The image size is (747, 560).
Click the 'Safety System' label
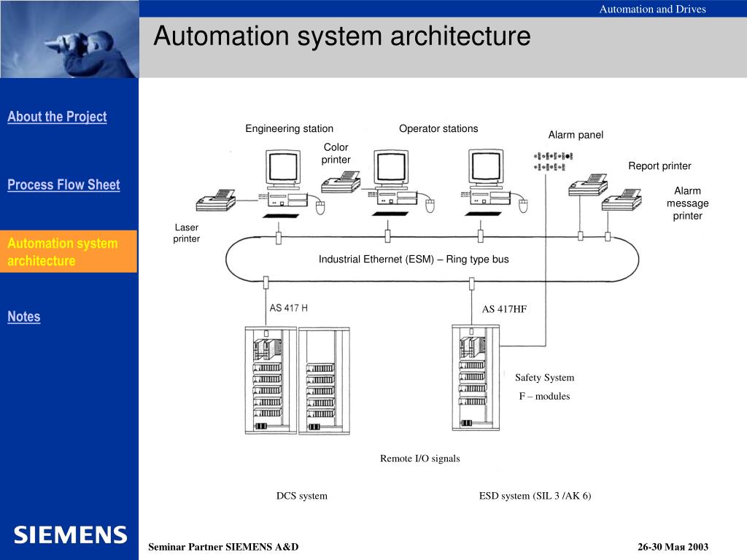tap(544, 378)
